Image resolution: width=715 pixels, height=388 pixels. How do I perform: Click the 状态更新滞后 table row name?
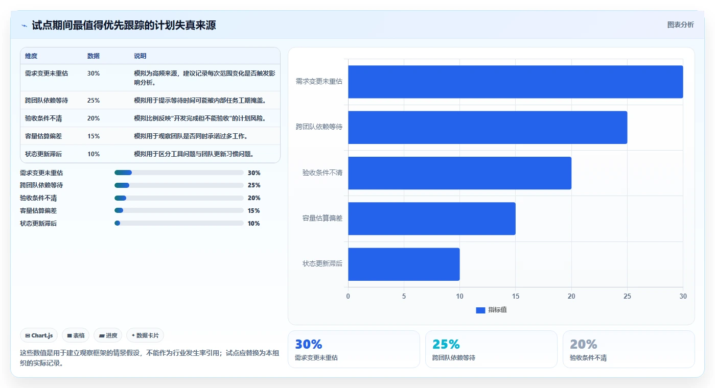tap(43, 154)
